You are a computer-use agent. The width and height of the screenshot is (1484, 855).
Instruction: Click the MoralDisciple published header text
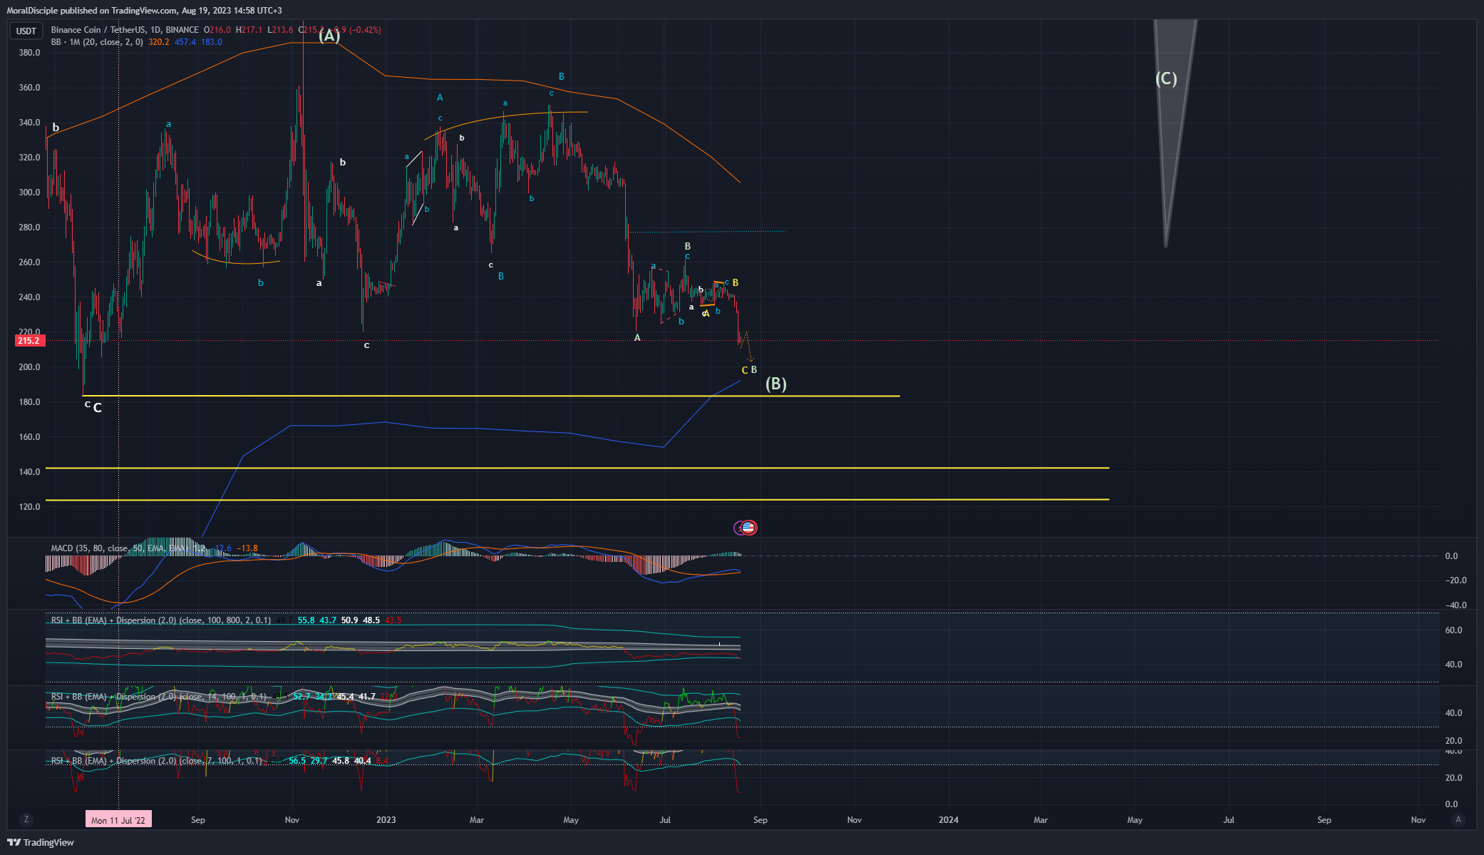(144, 11)
